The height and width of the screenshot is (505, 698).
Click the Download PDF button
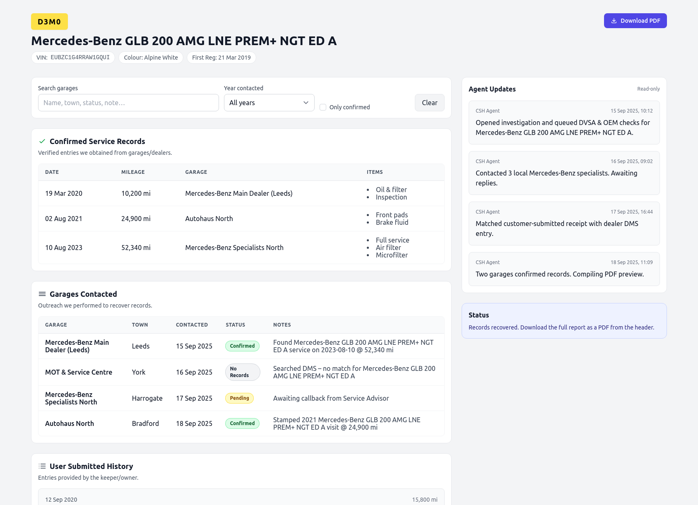635,20
